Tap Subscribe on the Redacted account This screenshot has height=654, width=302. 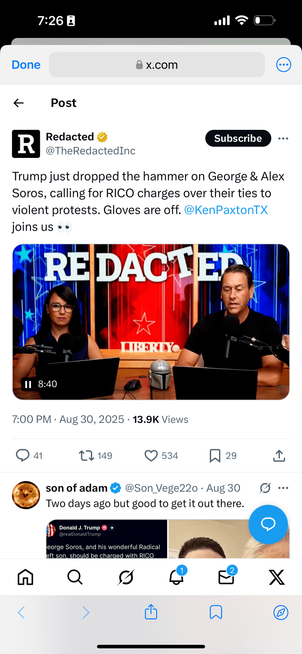pos(238,138)
